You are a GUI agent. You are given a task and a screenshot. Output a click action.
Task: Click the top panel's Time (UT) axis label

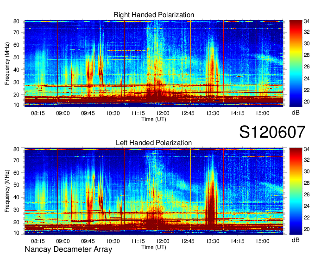tap(154, 119)
